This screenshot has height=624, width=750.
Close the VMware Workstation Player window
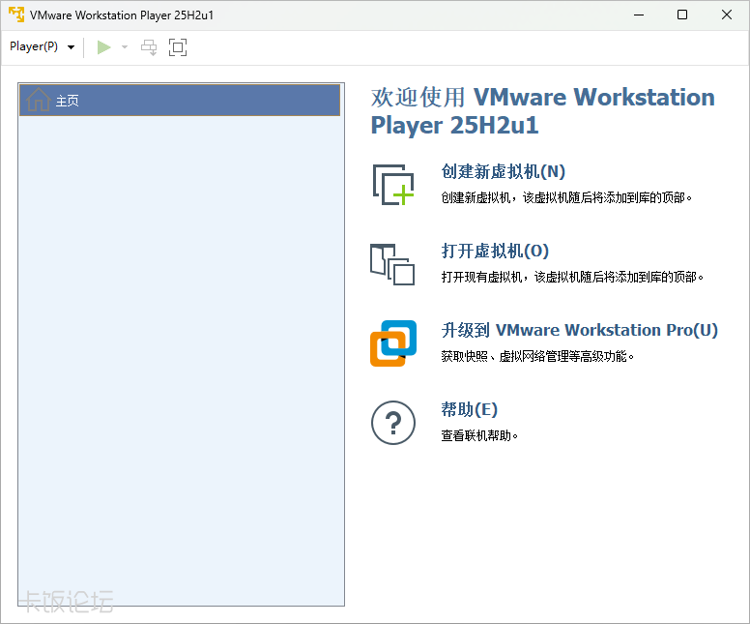coord(727,15)
